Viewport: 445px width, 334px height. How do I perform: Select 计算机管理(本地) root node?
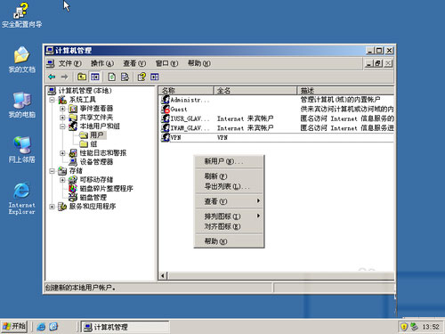(80, 91)
